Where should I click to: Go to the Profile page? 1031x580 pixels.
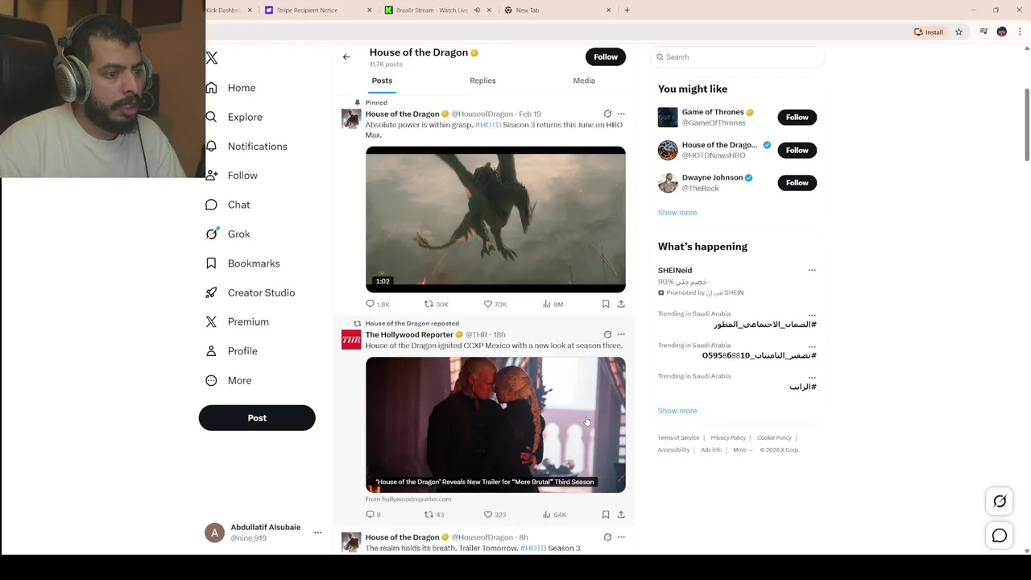(232, 351)
